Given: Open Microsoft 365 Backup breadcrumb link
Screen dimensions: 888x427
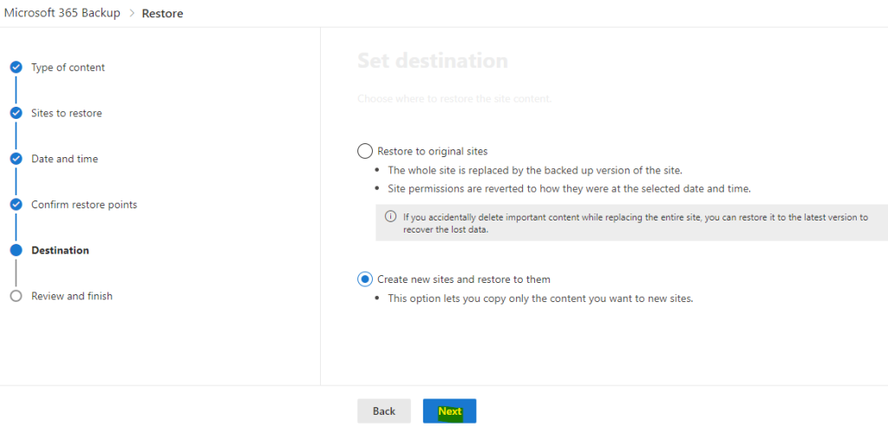Looking at the screenshot, I should (x=62, y=13).
